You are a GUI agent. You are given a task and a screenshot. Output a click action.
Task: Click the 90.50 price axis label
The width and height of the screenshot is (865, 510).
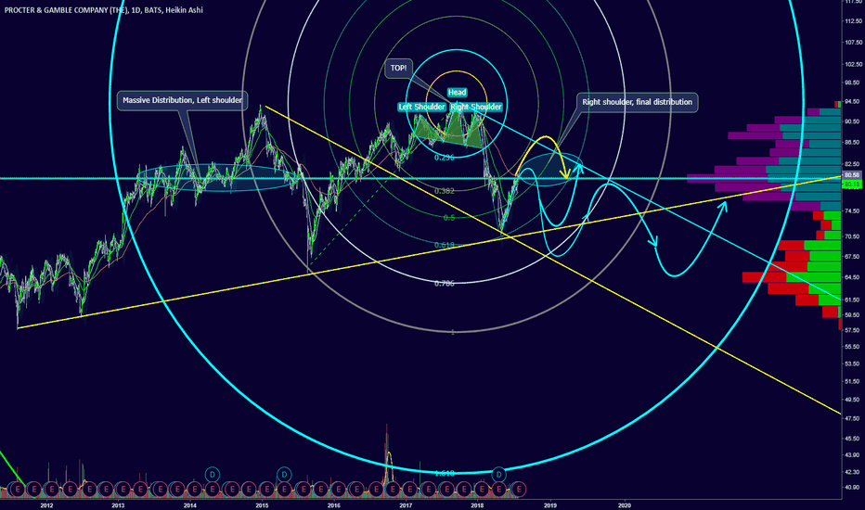pyautogui.click(x=852, y=121)
